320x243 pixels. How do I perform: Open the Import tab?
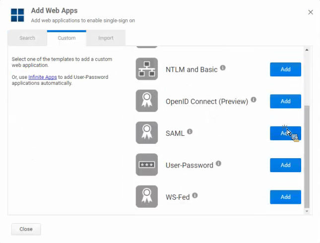[x=106, y=38]
